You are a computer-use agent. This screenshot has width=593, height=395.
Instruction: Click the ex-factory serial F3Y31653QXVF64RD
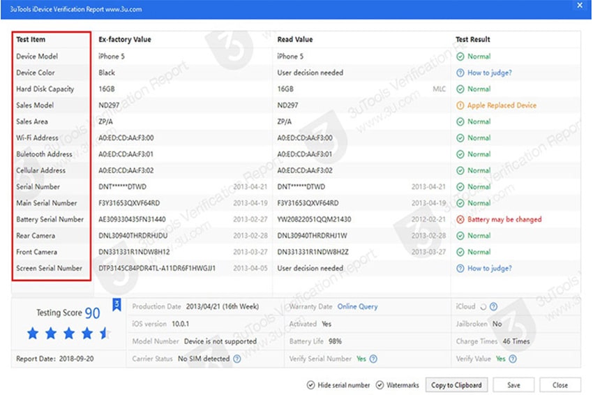[x=129, y=203]
